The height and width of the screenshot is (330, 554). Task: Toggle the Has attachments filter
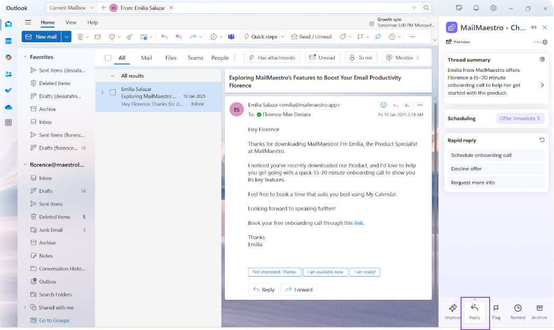(272, 58)
